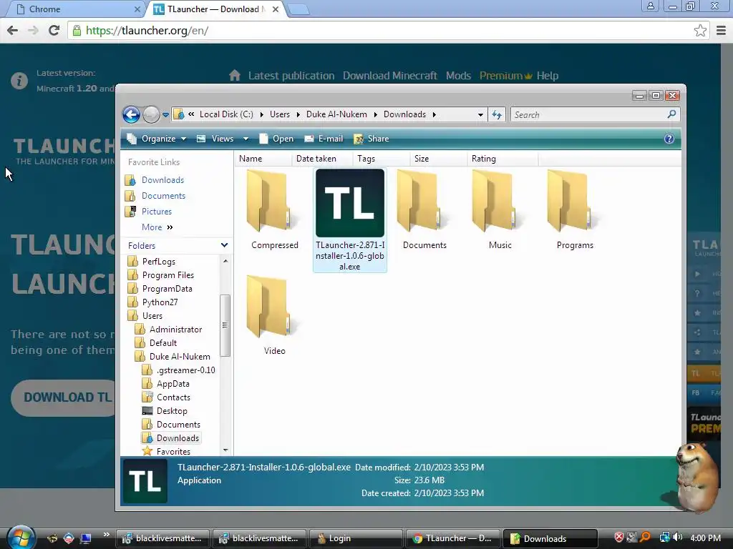Image resolution: width=733 pixels, height=549 pixels.
Task: Open Premium site menu item
Action: (505, 76)
